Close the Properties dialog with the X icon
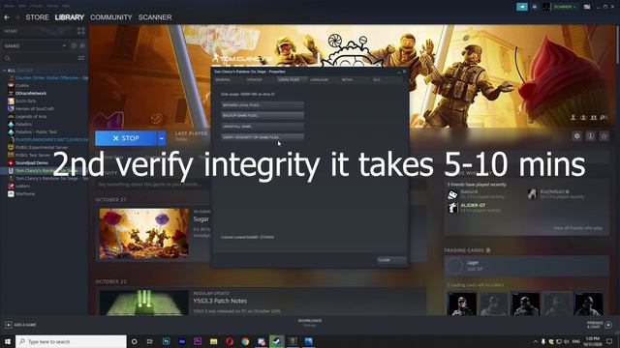 coord(404,72)
